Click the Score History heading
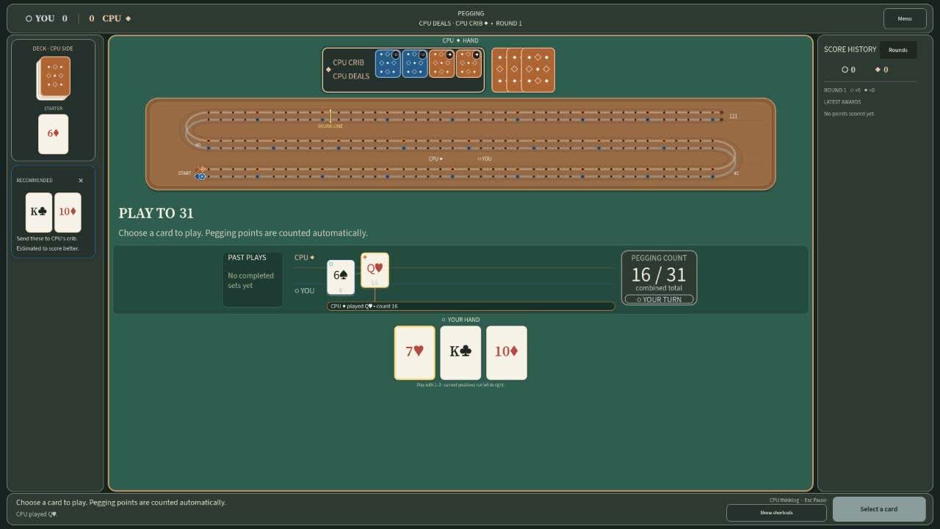Viewport: 940px width, 529px height. coord(850,49)
